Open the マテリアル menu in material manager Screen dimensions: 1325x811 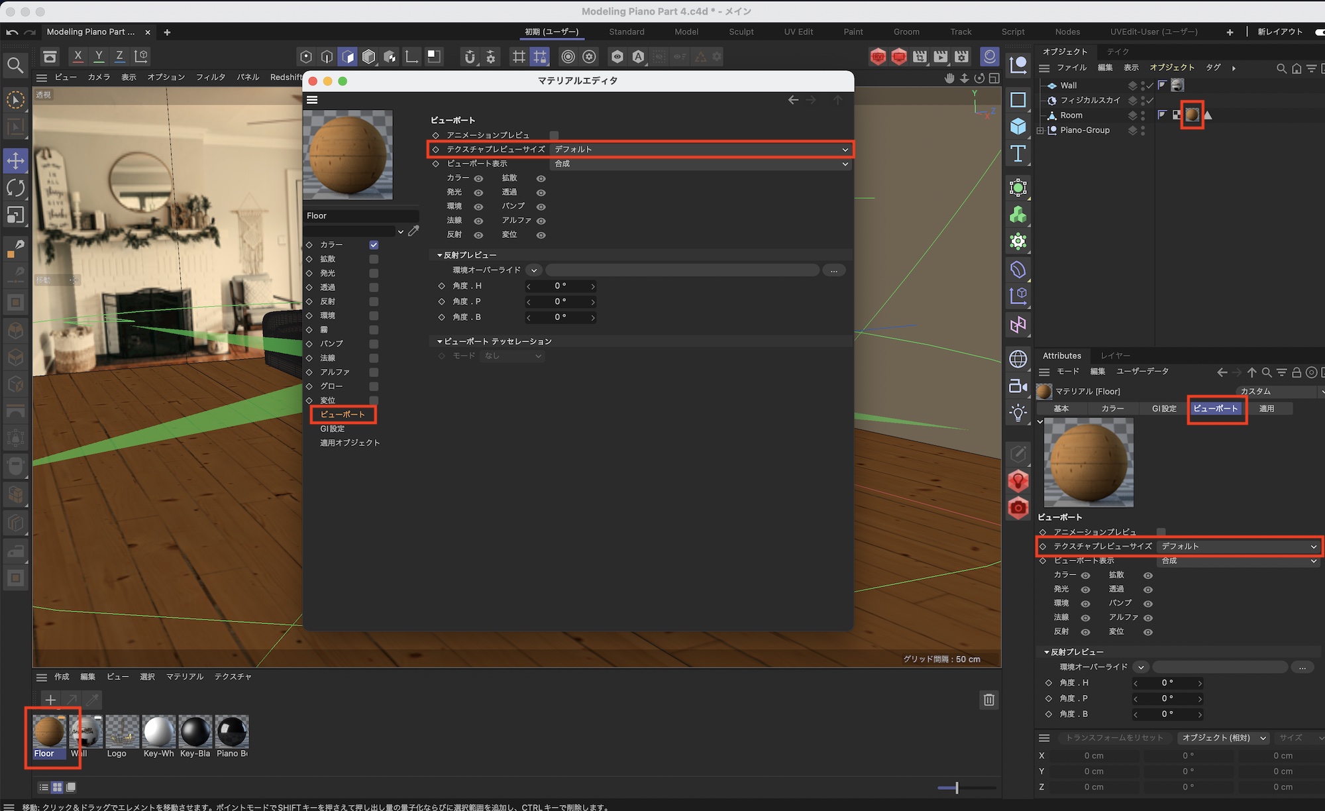pyautogui.click(x=185, y=676)
